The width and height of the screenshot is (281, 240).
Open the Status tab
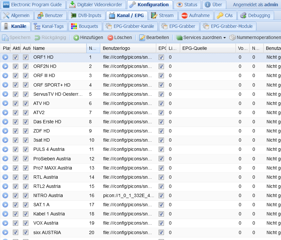(x=187, y=5)
